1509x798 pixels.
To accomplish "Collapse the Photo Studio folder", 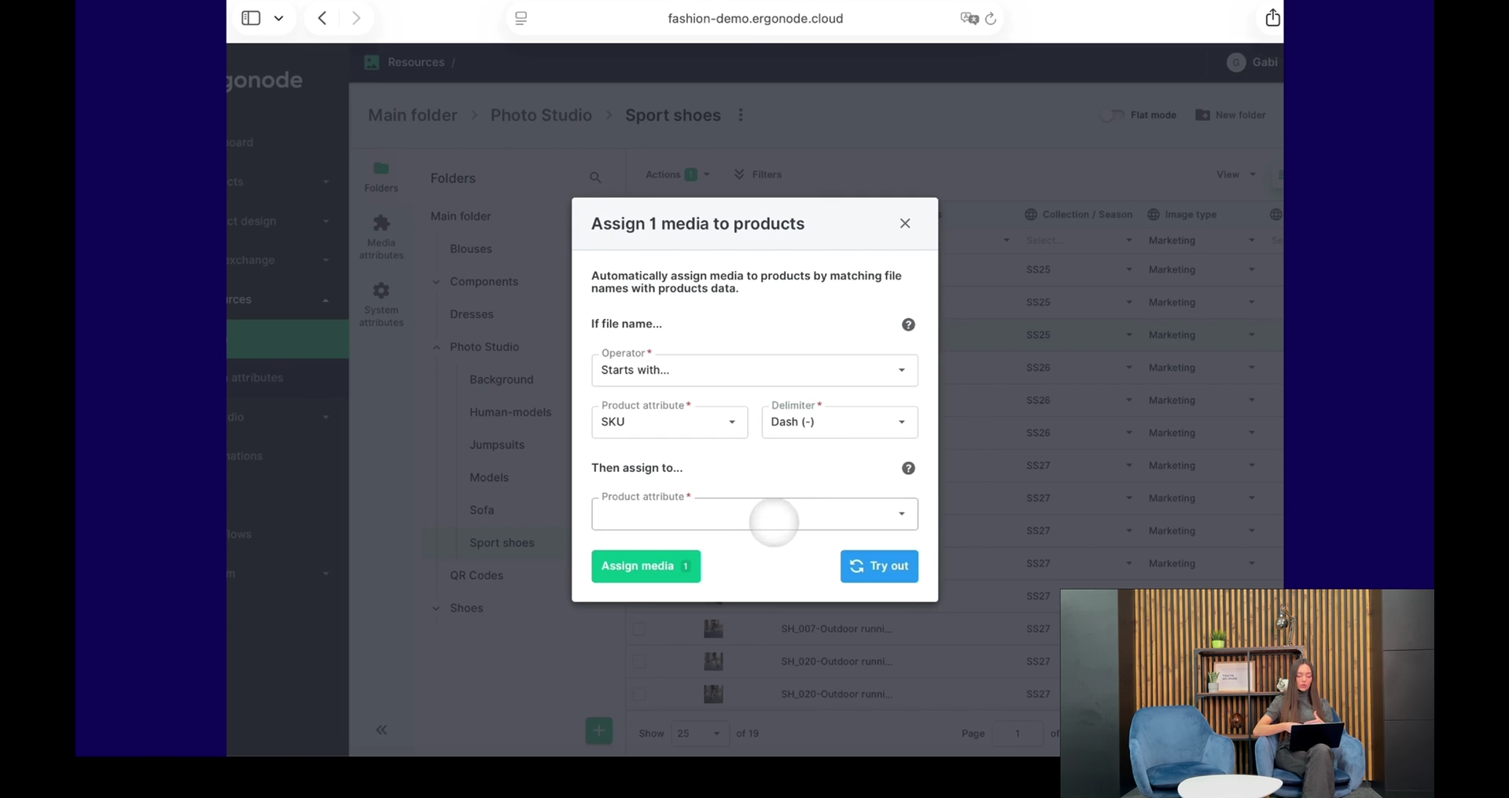I will pyautogui.click(x=436, y=347).
